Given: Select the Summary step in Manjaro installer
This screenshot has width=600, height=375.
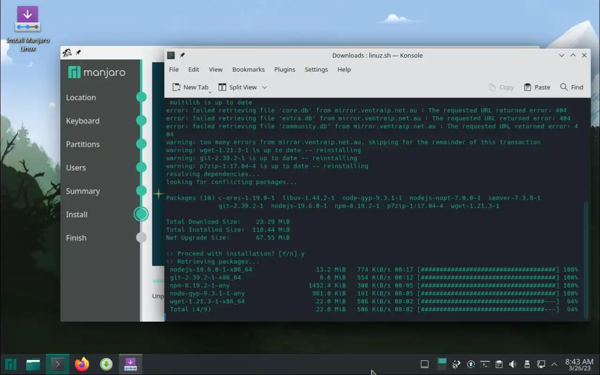Looking at the screenshot, I should click(82, 191).
